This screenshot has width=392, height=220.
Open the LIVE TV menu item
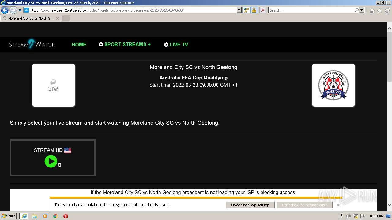tap(176, 45)
